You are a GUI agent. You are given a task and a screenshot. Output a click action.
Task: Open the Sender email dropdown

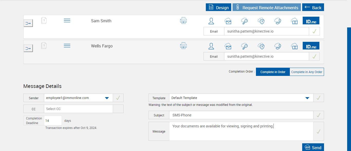(107, 98)
